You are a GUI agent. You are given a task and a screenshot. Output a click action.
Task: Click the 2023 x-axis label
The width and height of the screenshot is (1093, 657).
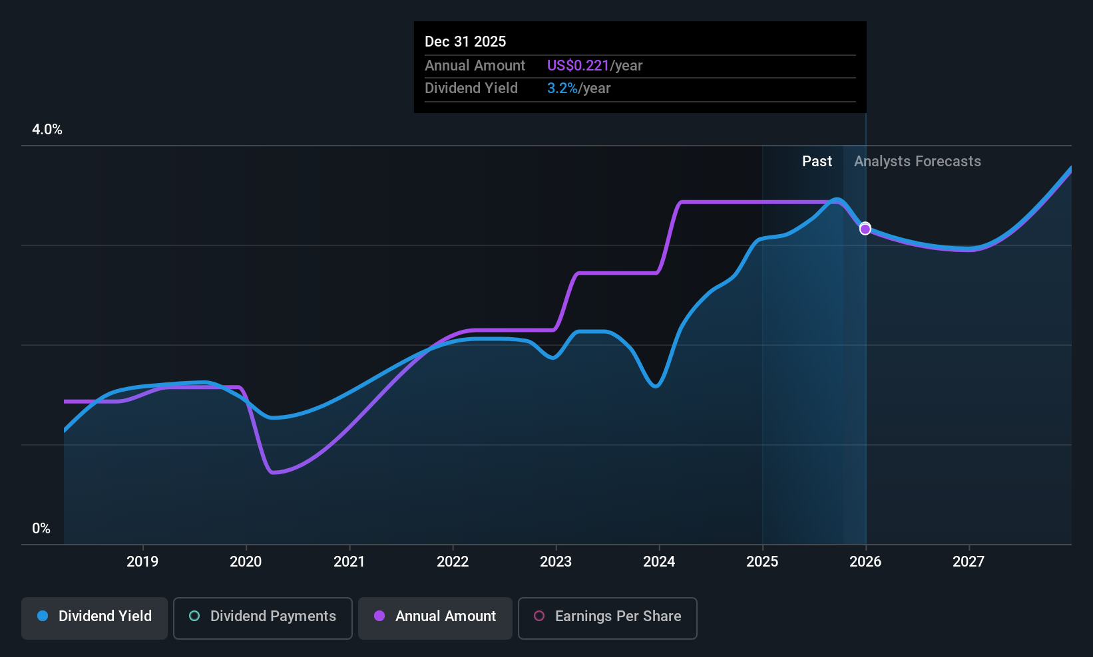(x=556, y=561)
